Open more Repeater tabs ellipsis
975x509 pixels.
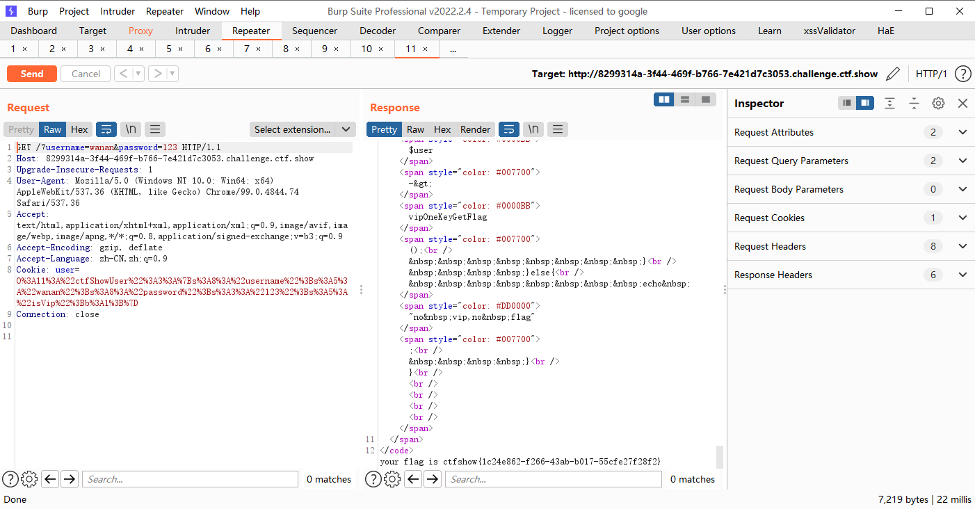pyautogui.click(x=453, y=49)
